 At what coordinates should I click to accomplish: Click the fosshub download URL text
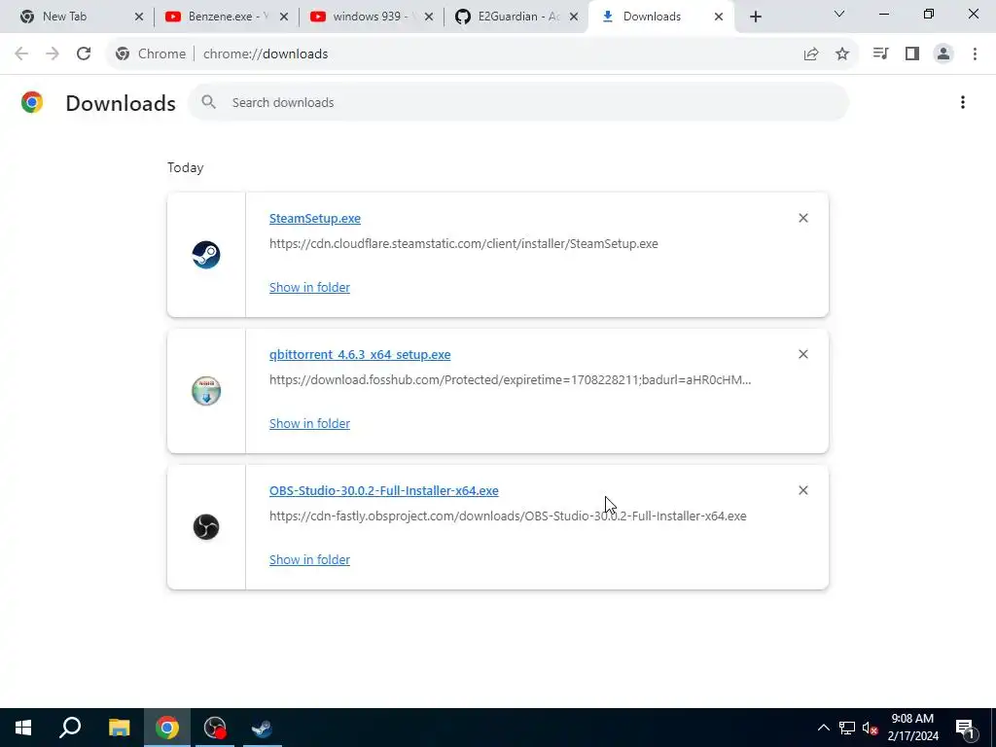tap(510, 380)
